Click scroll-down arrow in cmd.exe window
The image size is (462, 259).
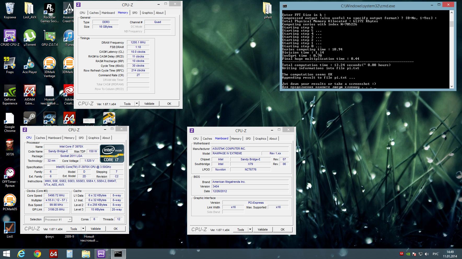[452, 86]
